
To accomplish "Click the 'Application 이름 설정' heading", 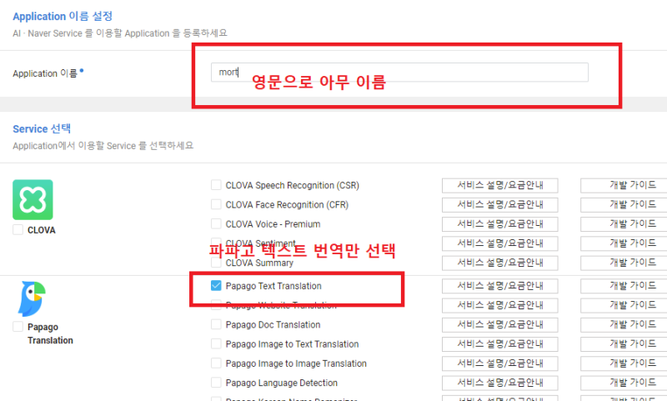I will click(x=63, y=16).
